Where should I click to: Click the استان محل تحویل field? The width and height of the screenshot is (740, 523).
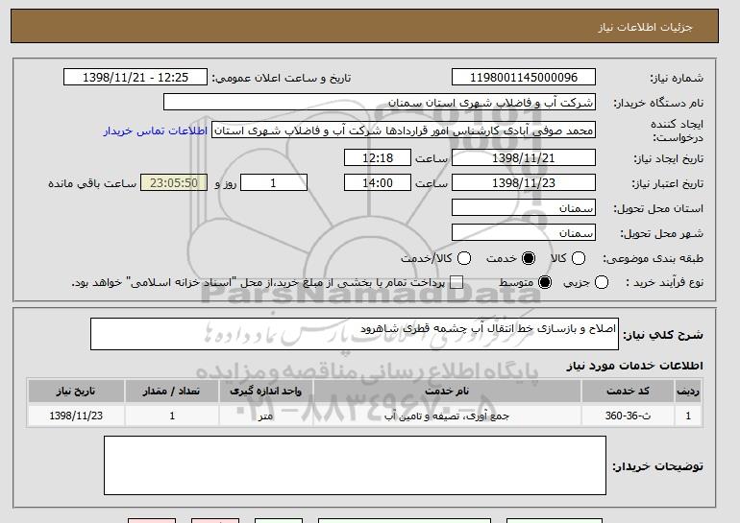(524, 208)
